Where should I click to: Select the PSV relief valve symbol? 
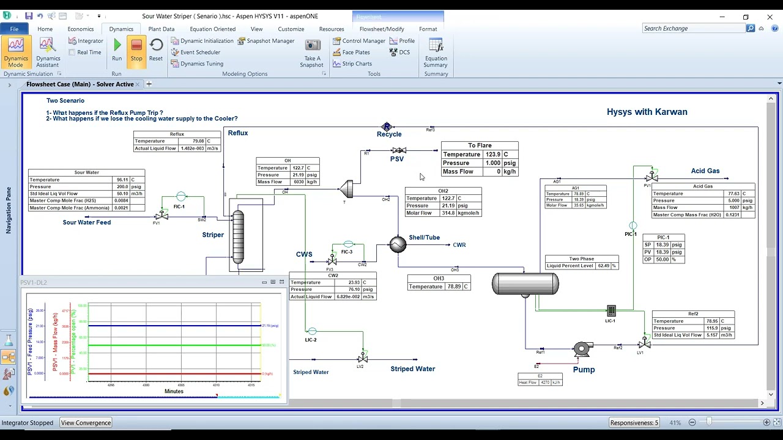pos(399,150)
